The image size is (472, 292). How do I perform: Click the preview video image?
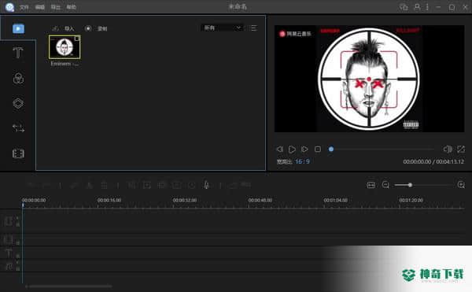click(369, 79)
